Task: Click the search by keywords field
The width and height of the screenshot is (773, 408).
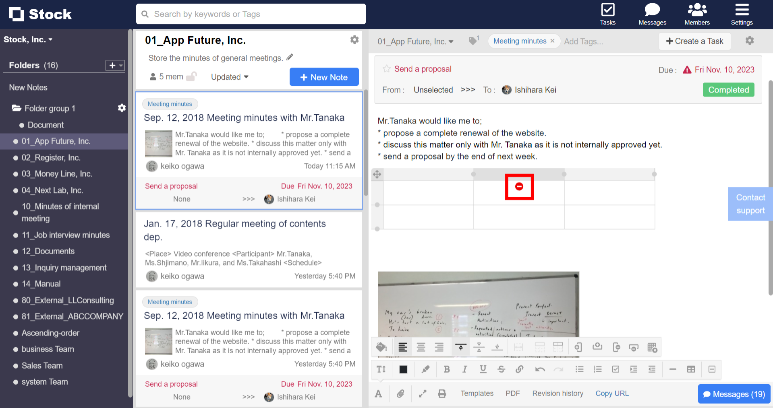Action: click(x=251, y=14)
